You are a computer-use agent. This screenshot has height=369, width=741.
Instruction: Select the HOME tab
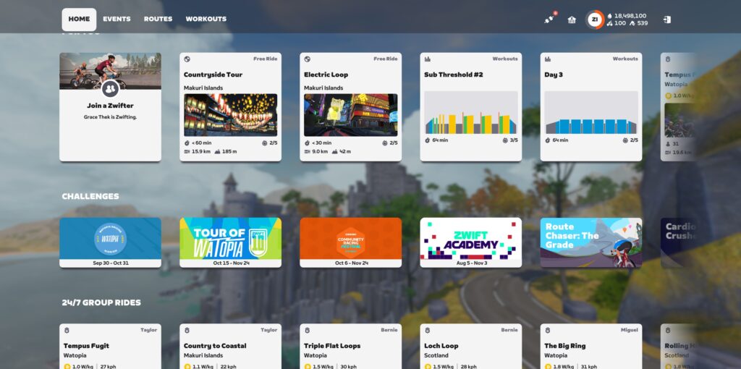click(79, 20)
